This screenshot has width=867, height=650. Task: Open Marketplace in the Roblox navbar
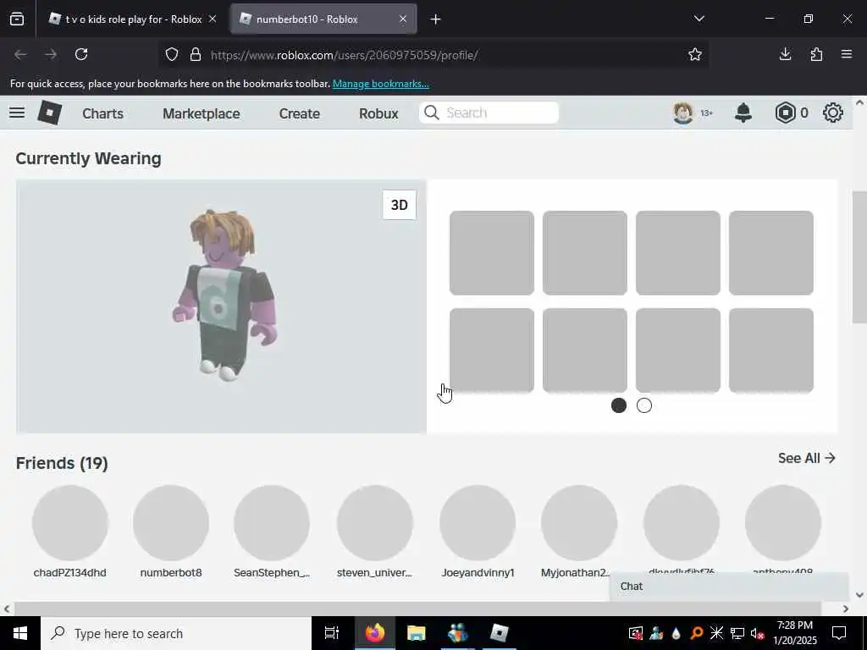[x=202, y=113]
